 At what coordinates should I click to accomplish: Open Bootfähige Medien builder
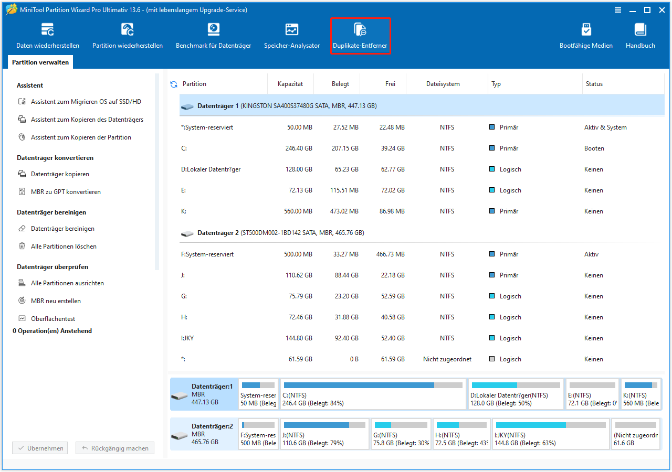pos(586,36)
